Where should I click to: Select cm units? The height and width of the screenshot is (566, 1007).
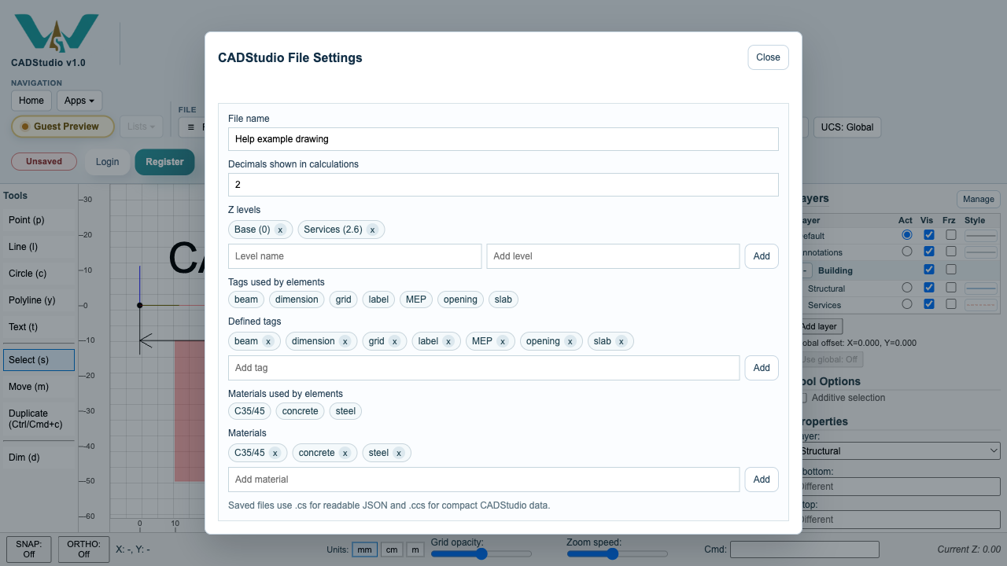(x=392, y=550)
